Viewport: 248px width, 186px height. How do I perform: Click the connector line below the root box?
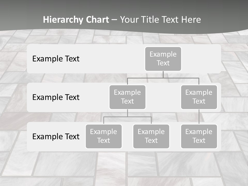tap(163, 75)
